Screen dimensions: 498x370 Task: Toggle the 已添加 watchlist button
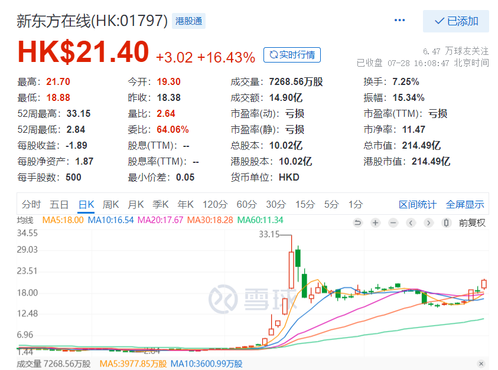[x=455, y=21]
